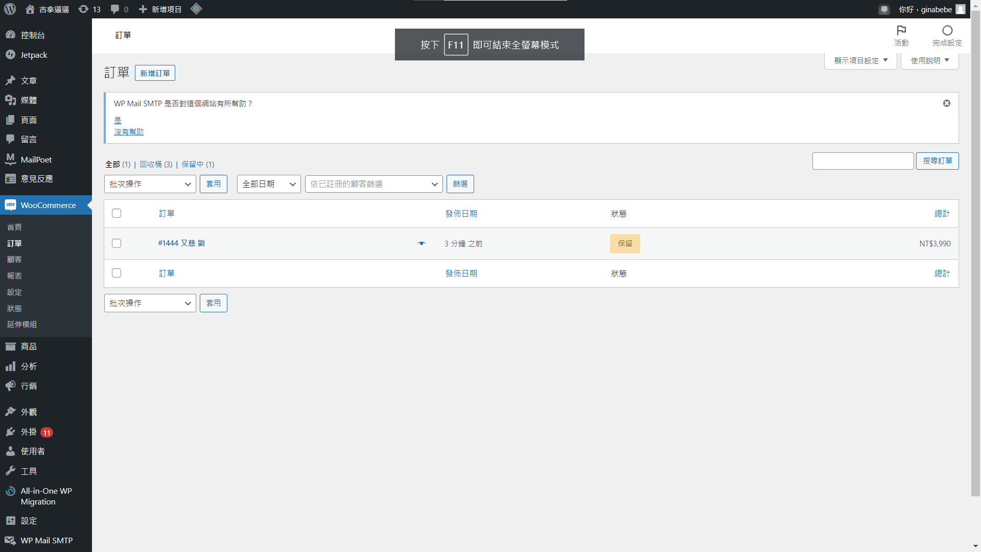
Task: Dismiss the WP Mail SMTP notice
Action: [947, 103]
